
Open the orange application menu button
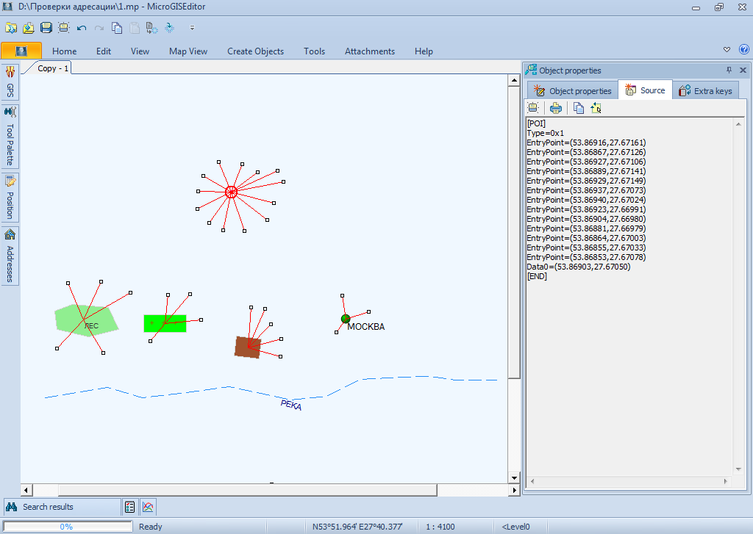[x=21, y=51]
